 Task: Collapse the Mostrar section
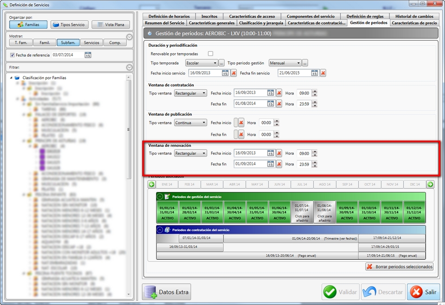click(129, 37)
